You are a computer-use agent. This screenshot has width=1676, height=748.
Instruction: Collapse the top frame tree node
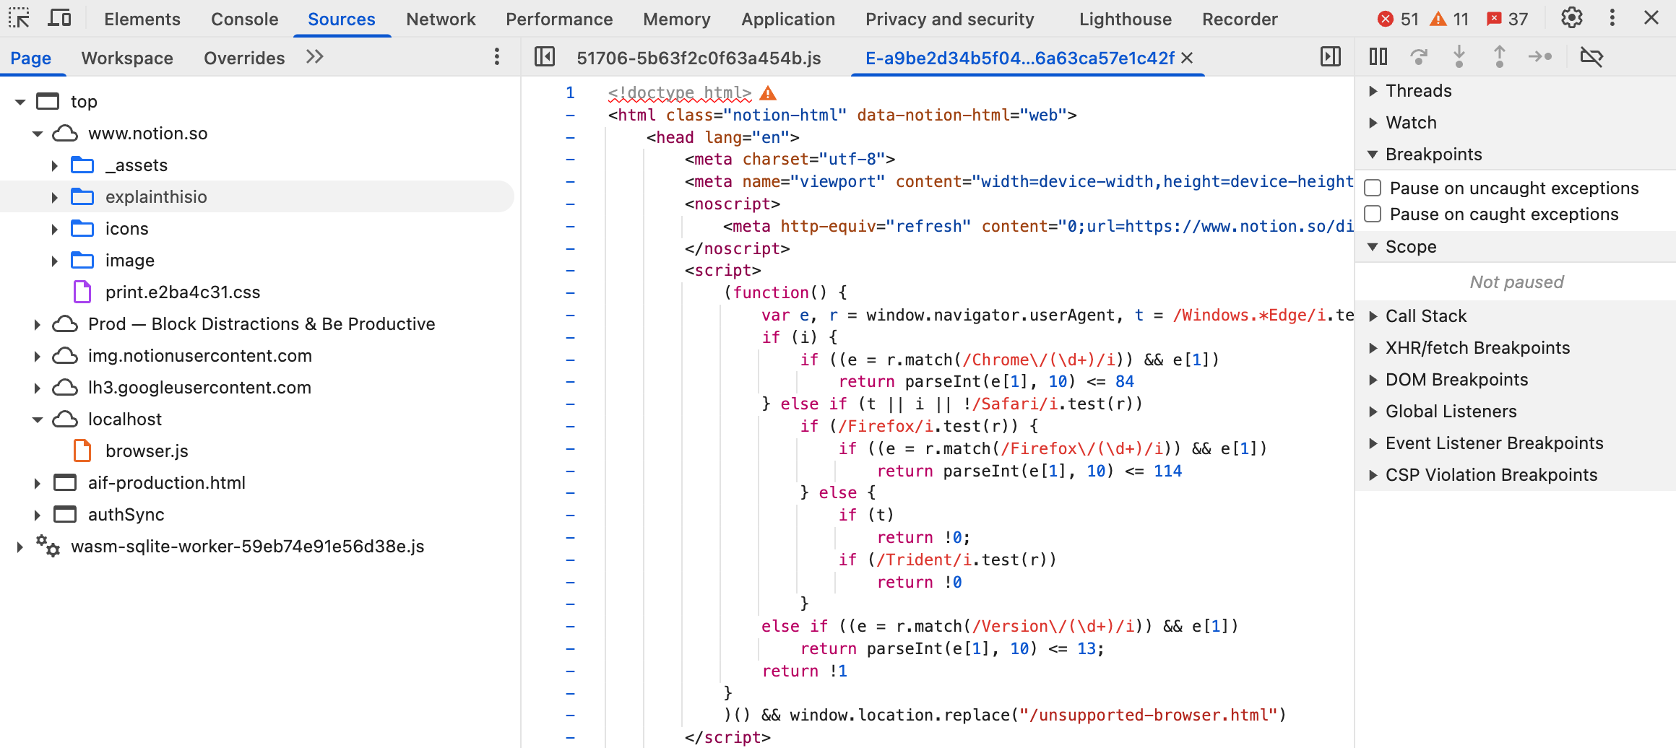(20, 102)
